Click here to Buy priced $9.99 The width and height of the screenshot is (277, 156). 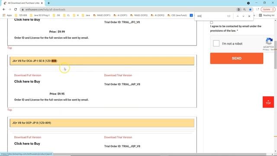(27, 19)
